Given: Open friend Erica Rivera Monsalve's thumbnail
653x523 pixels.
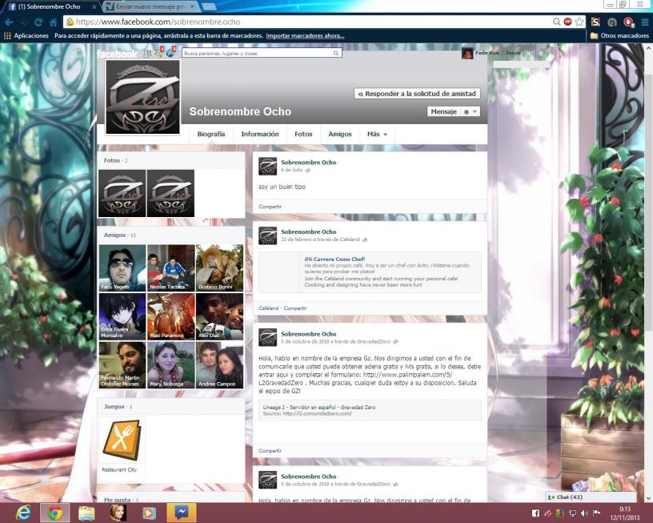Looking at the screenshot, I should pos(122,316).
